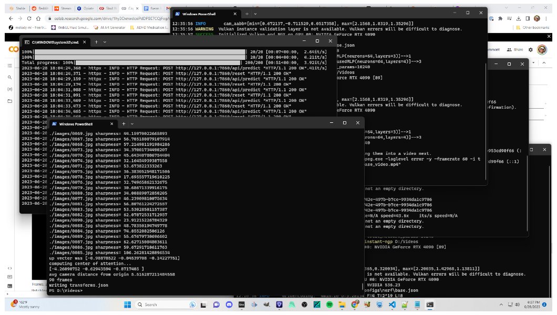Open new-tab dropdown in cmd window

pos(105,42)
